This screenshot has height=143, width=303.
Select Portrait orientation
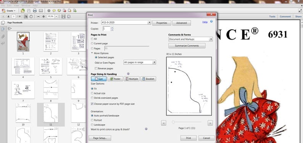(x=92, y=120)
